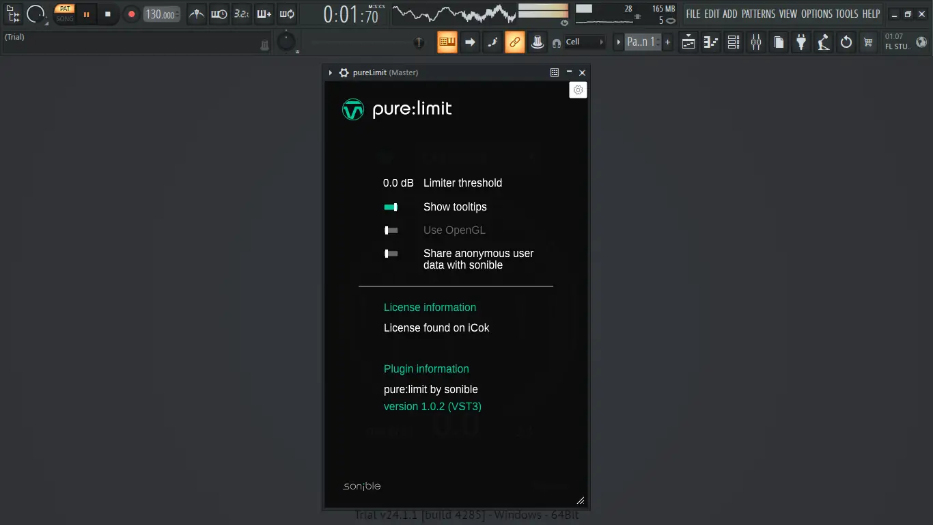Image resolution: width=933 pixels, height=525 pixels.
Task: Open the OPTIONS menu
Action: pyautogui.click(x=818, y=14)
